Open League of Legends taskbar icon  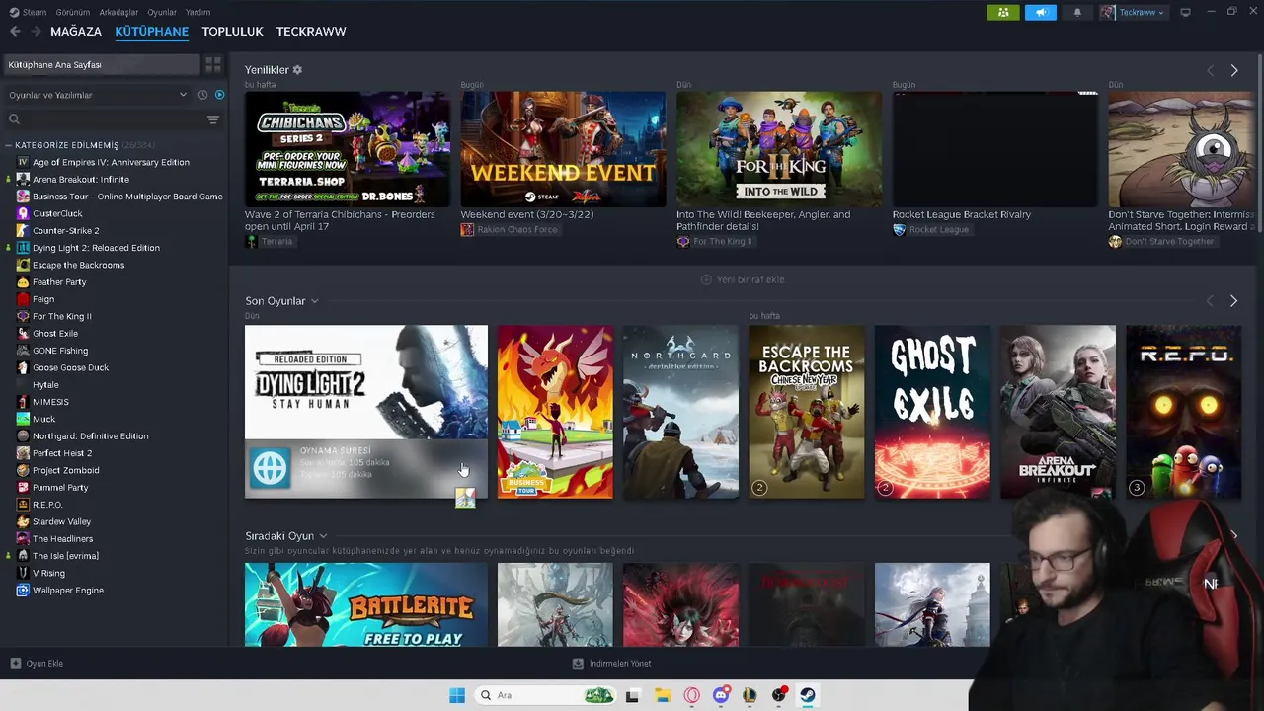tap(750, 695)
